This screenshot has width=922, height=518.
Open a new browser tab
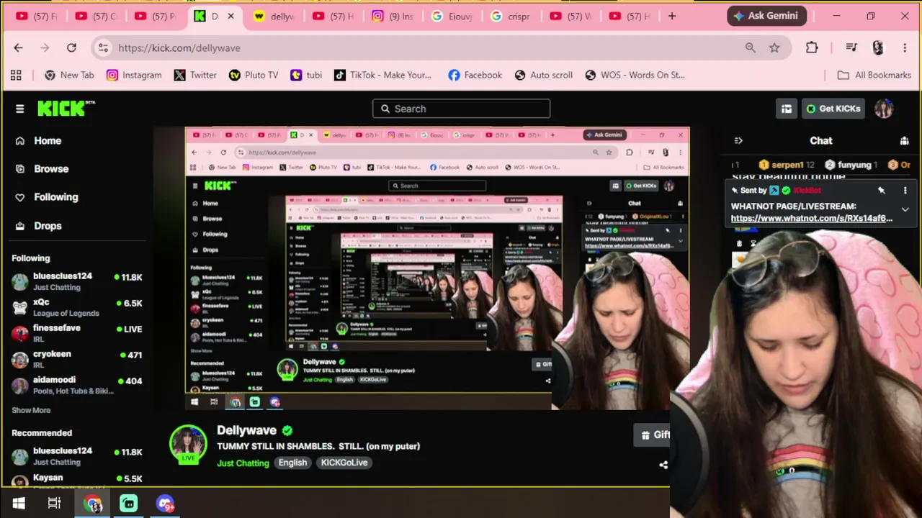pos(672,16)
